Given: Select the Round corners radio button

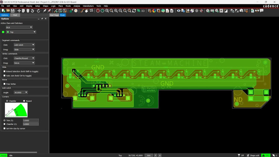Looking at the screenshot, I should click(24, 101).
